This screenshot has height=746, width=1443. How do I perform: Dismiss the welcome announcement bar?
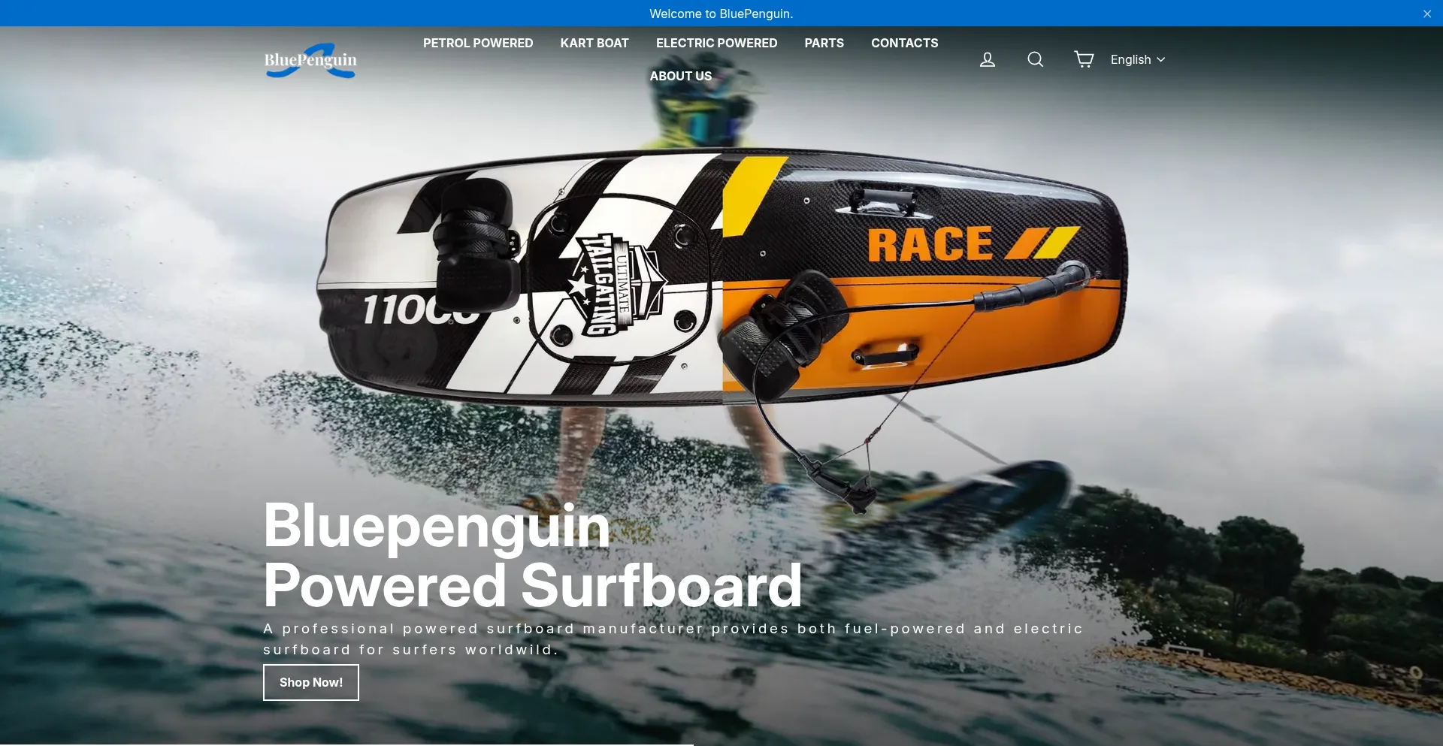[x=1426, y=14]
